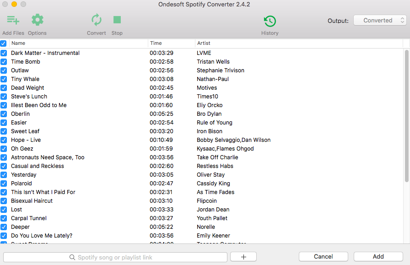Toggle the Oberlin checkbox
Screen dimensions: 410x265
click(4, 114)
